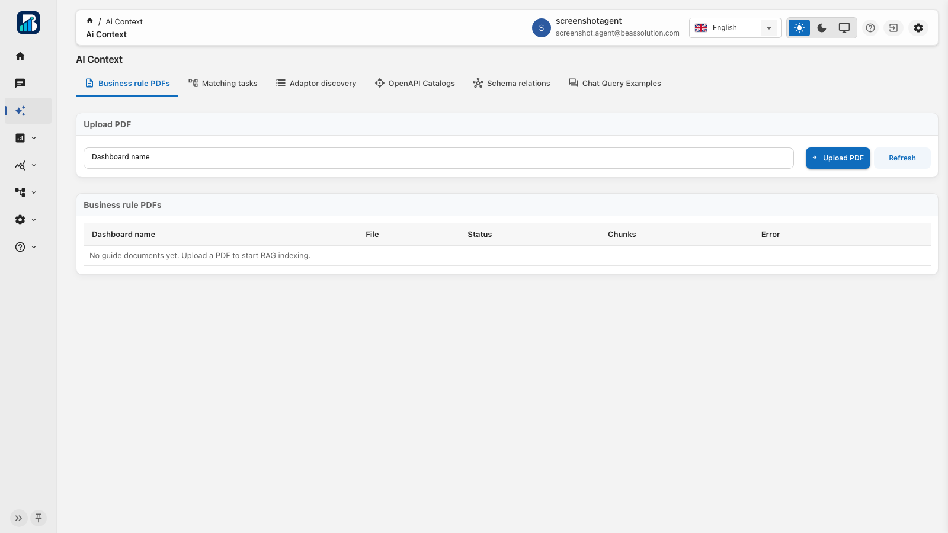Click the Status column header
The width and height of the screenshot is (948, 533).
point(480,235)
